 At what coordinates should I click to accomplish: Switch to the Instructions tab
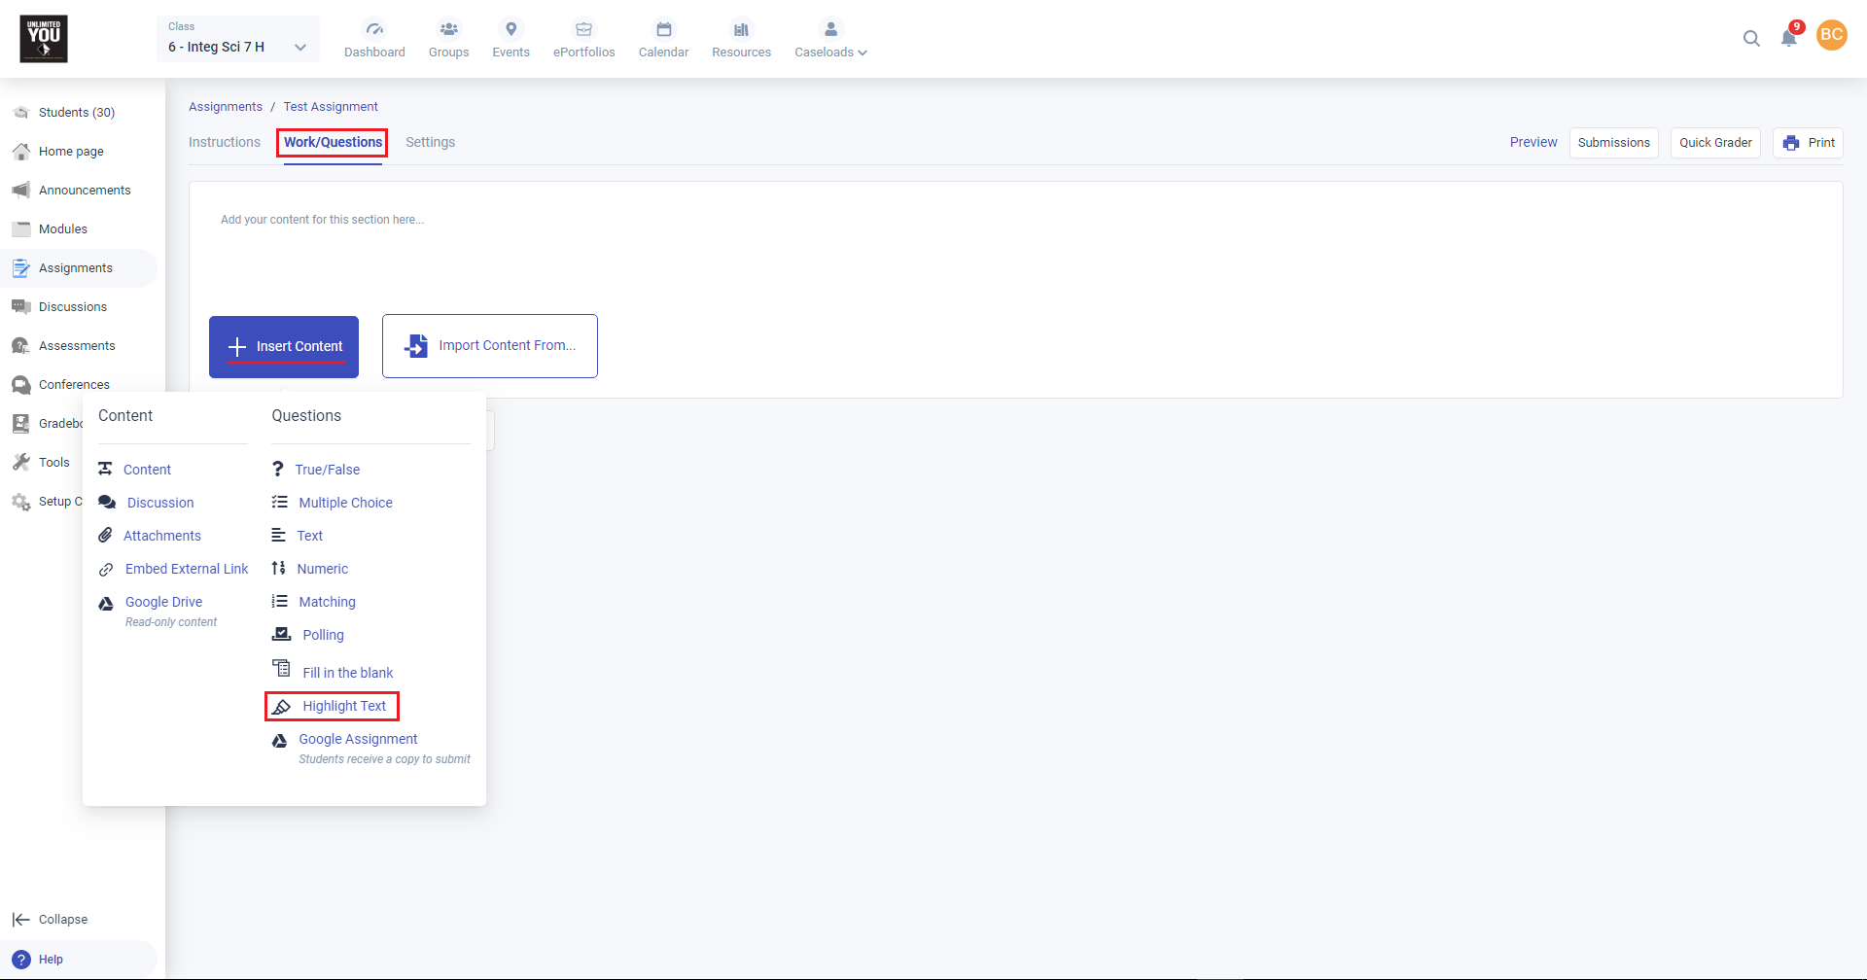pos(225,142)
